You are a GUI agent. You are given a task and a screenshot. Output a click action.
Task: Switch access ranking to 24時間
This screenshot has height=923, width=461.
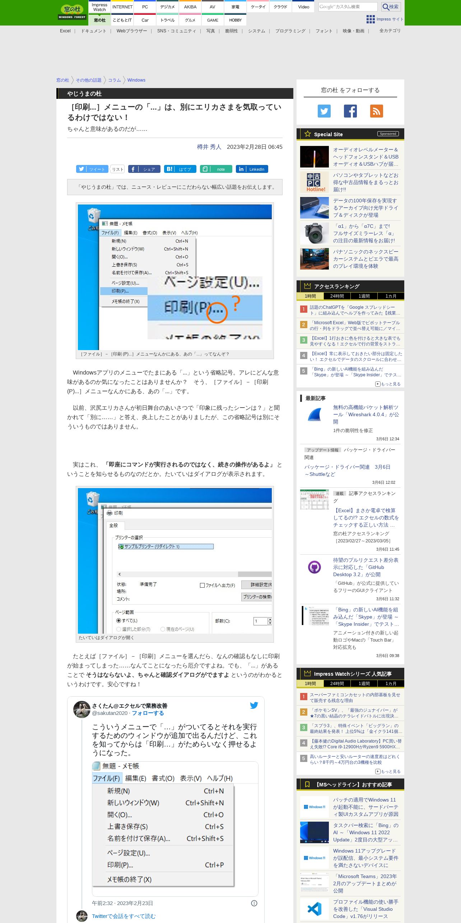coord(337,296)
